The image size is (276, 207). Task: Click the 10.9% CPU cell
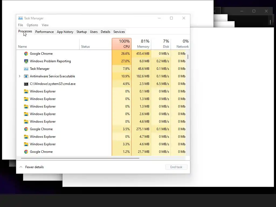click(x=122, y=76)
